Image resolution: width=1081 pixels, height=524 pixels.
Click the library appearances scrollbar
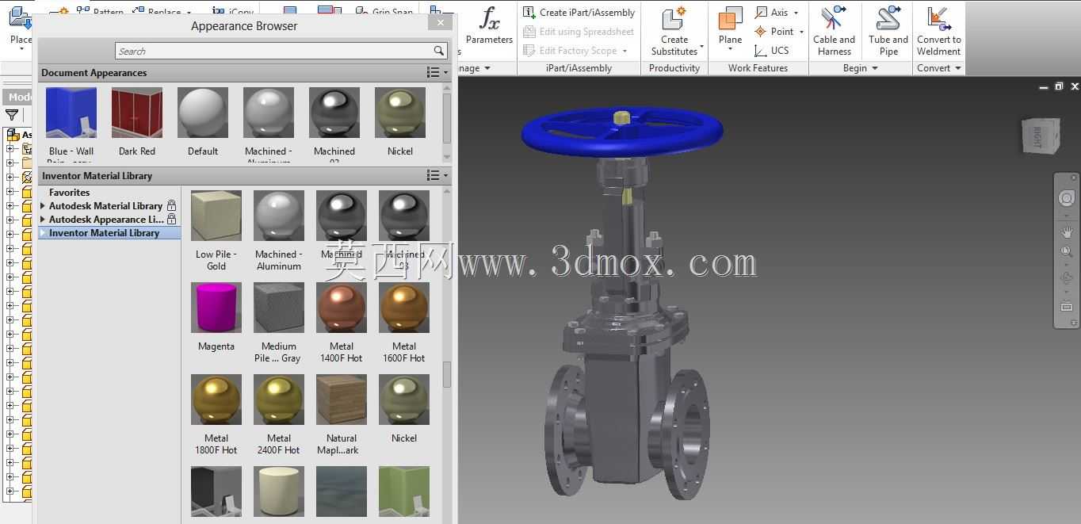click(x=447, y=374)
